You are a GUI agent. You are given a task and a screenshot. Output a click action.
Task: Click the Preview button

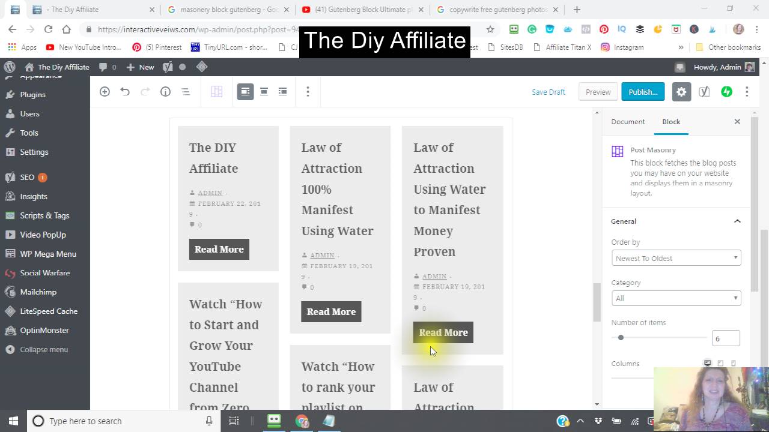pyautogui.click(x=598, y=92)
